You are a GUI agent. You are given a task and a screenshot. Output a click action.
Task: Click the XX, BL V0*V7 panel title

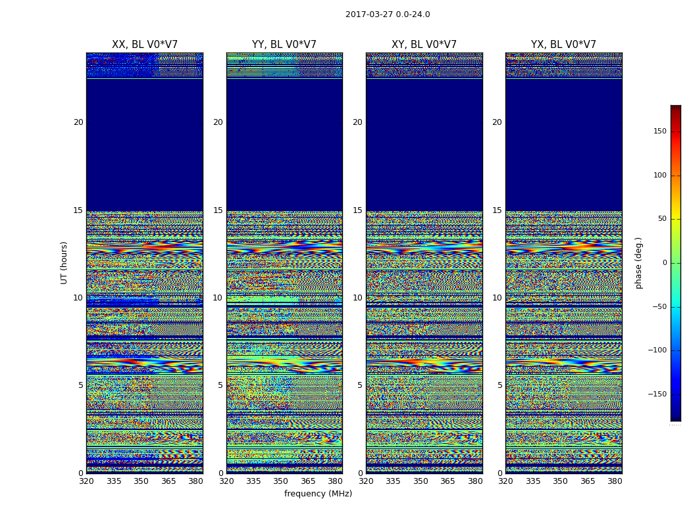click(145, 45)
